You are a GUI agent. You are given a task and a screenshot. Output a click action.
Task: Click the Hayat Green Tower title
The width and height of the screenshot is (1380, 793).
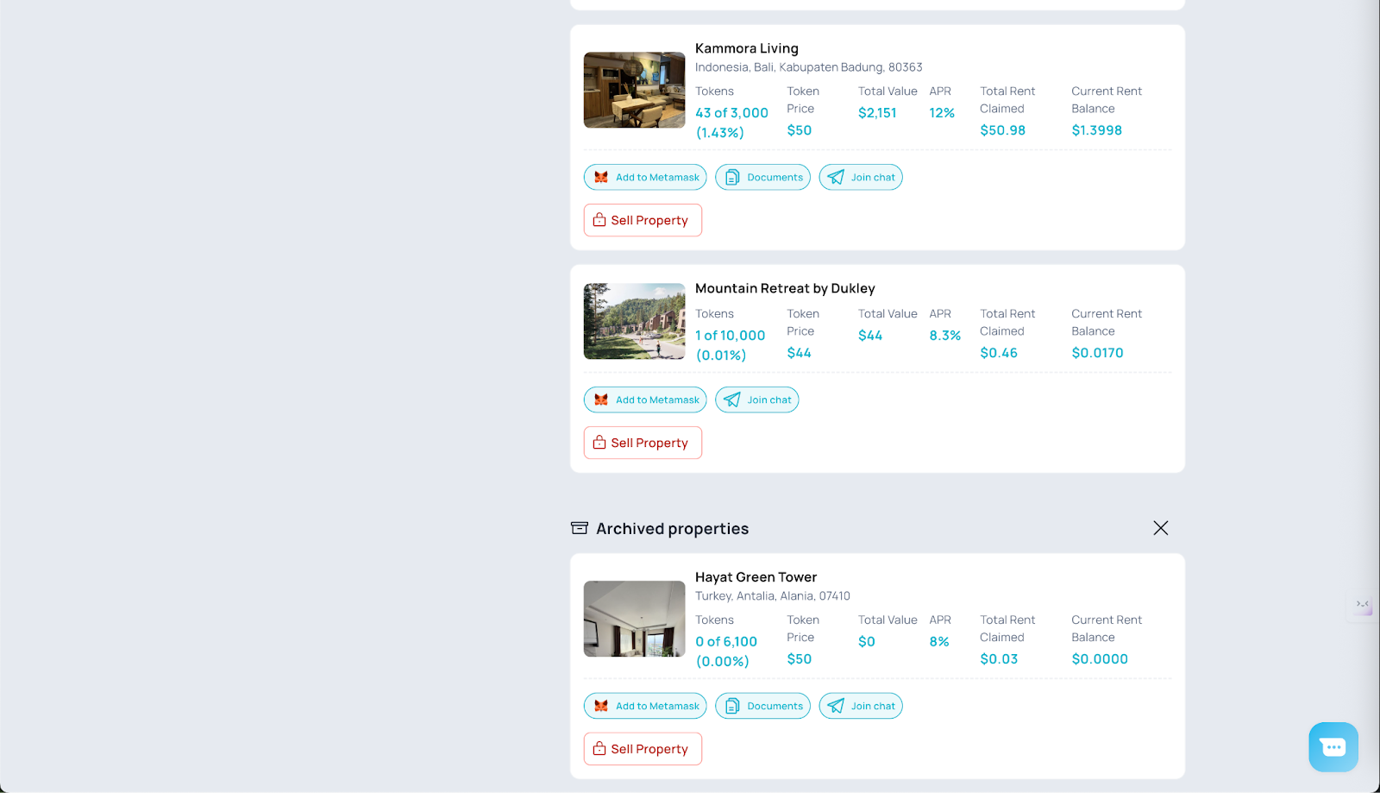pos(756,577)
